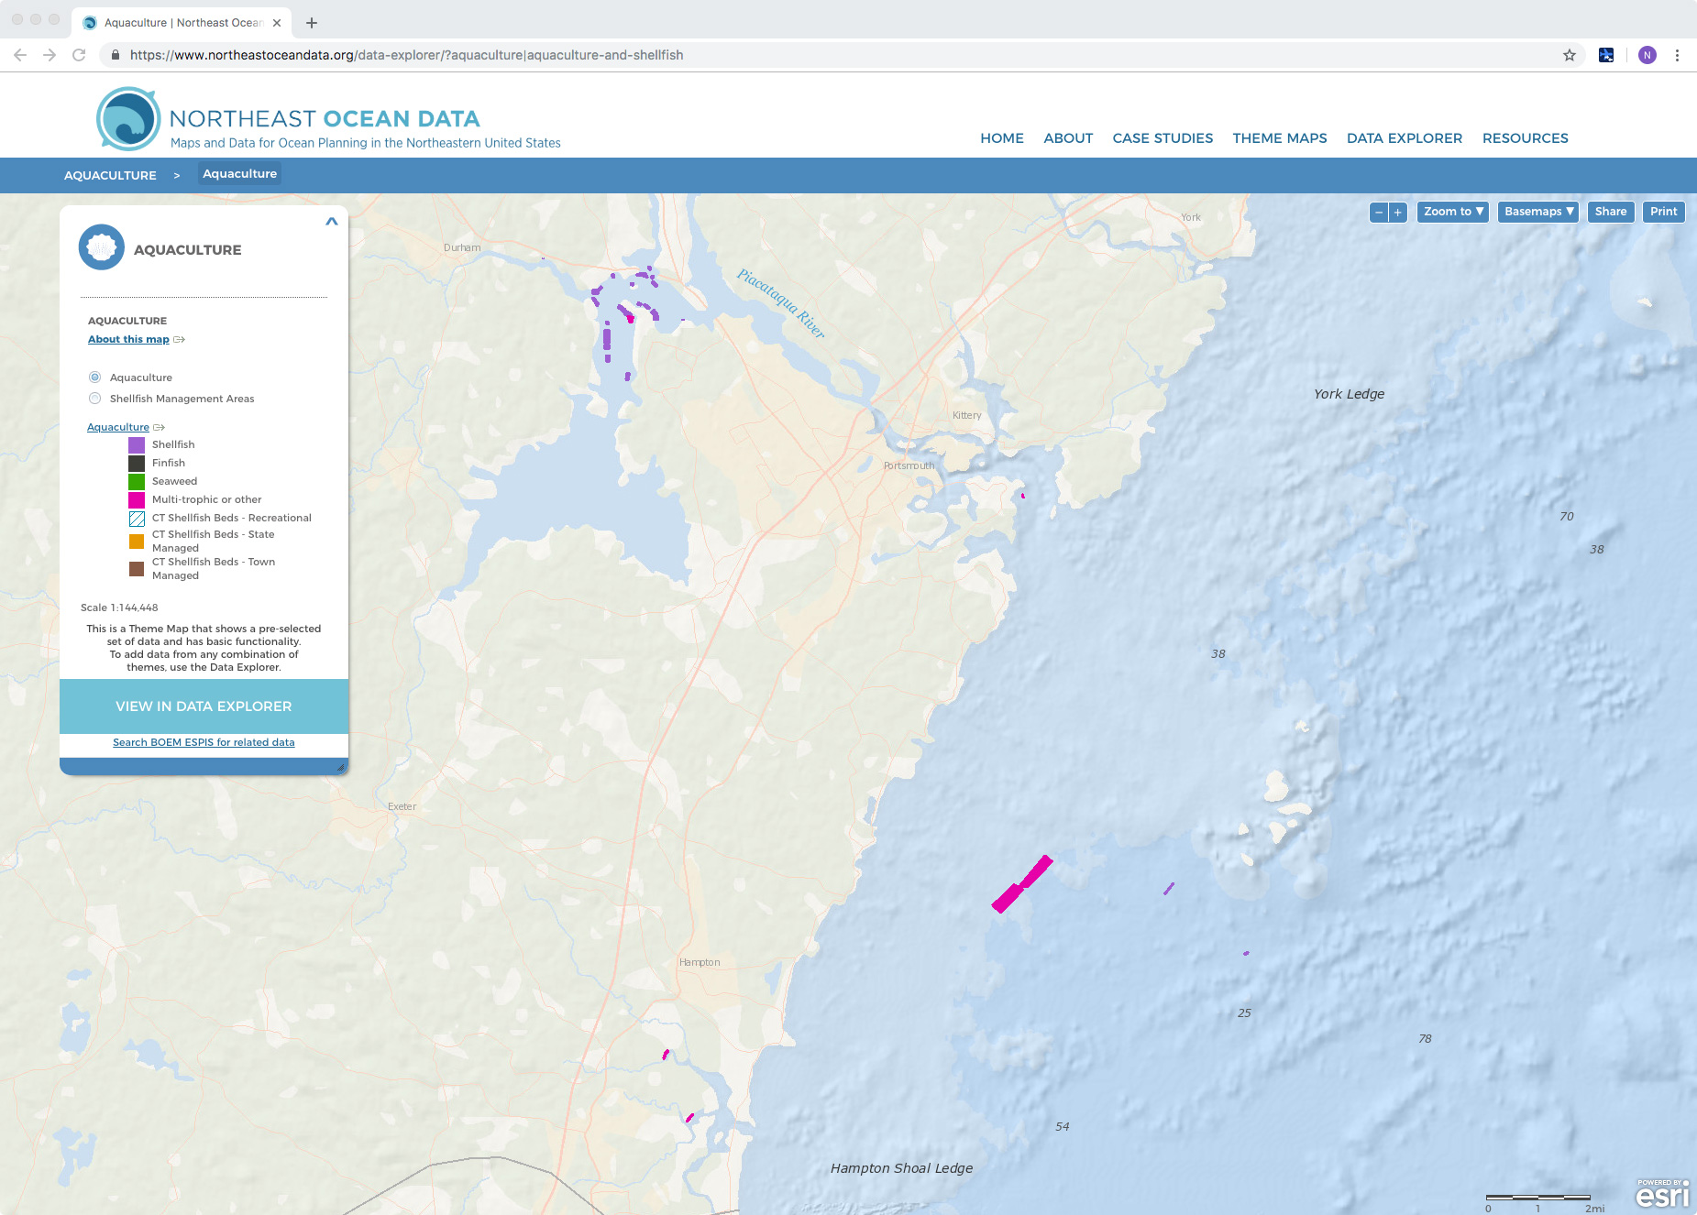Open the browser extension icon in toolbar

tap(1606, 55)
